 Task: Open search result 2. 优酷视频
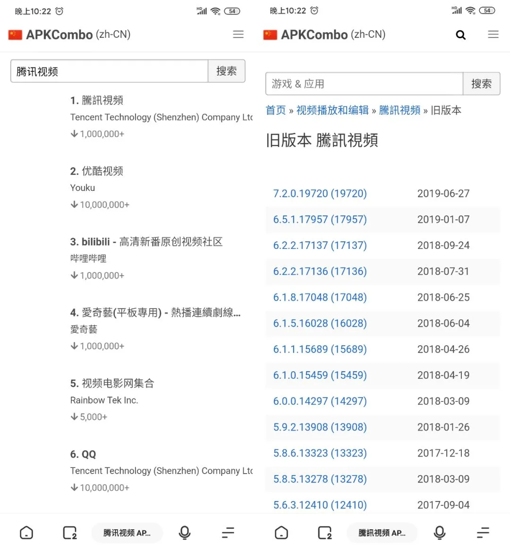point(97,171)
